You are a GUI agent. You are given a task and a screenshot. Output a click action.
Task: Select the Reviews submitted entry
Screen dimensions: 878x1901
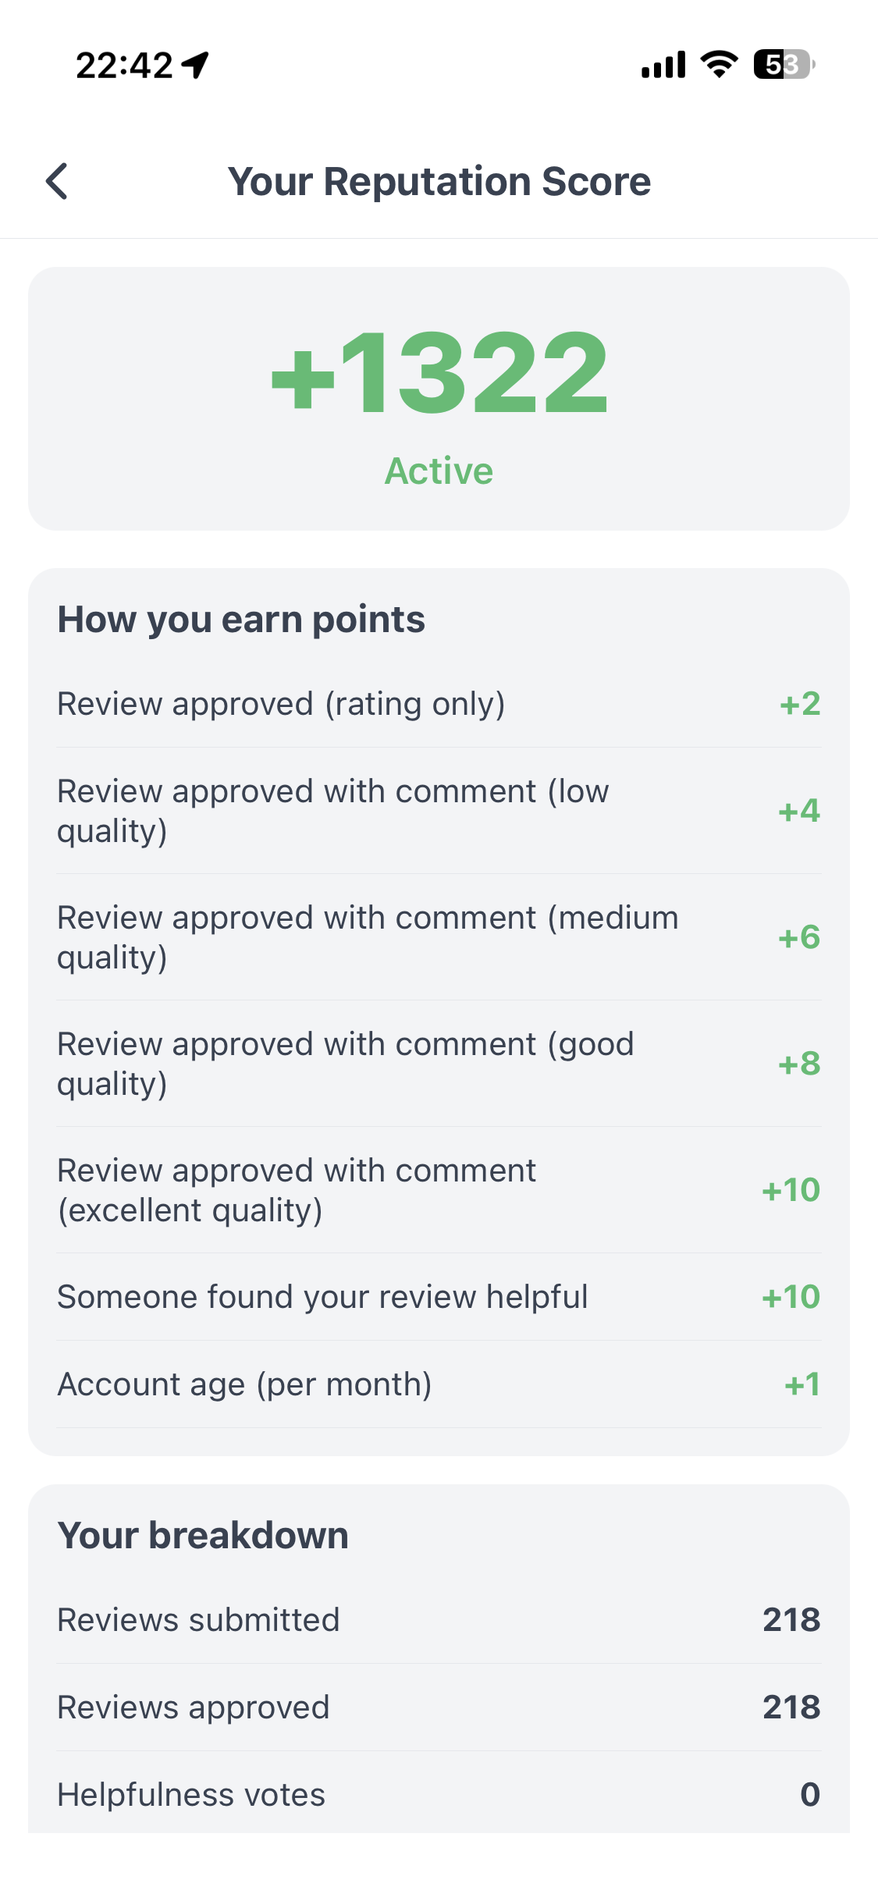(439, 1619)
